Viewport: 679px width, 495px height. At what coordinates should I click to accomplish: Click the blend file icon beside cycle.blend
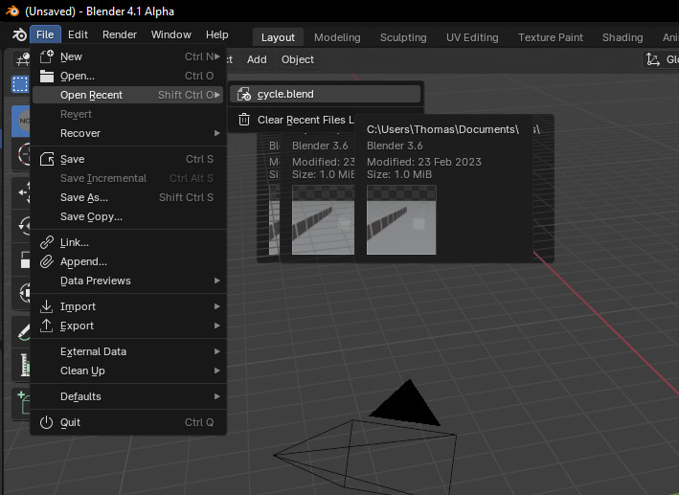click(244, 94)
